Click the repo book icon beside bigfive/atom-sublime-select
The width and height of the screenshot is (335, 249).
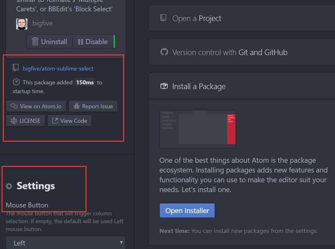pos(15,68)
